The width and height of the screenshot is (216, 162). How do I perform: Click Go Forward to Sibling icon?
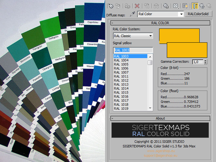click(209, 6)
